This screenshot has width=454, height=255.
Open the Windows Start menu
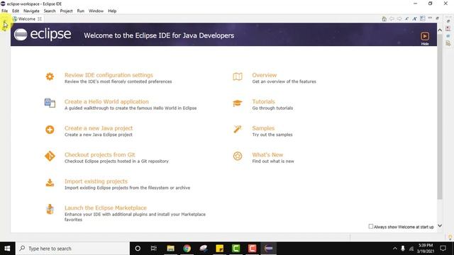tap(7, 249)
